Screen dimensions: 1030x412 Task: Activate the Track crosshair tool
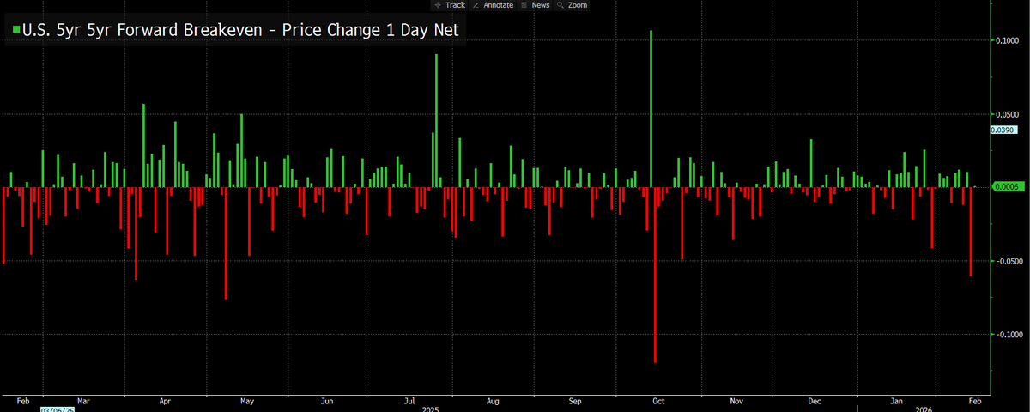(x=450, y=5)
